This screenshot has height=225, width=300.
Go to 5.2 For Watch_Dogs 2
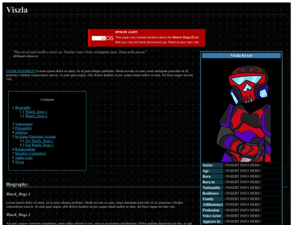39,145
